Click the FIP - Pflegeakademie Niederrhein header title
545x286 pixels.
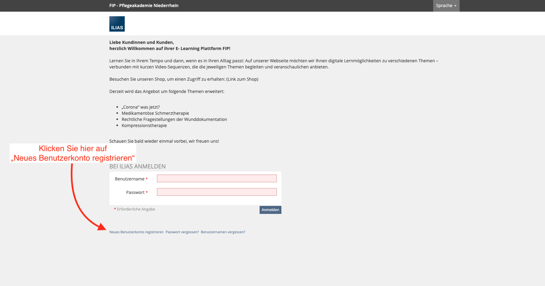click(144, 6)
